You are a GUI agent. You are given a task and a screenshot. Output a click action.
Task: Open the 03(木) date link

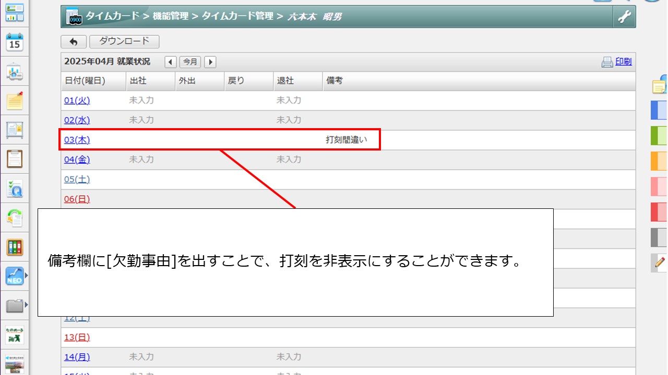click(77, 140)
